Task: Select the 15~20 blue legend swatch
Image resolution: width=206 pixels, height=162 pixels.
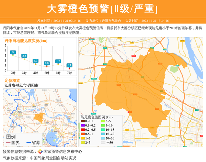Action: pos(103,134)
